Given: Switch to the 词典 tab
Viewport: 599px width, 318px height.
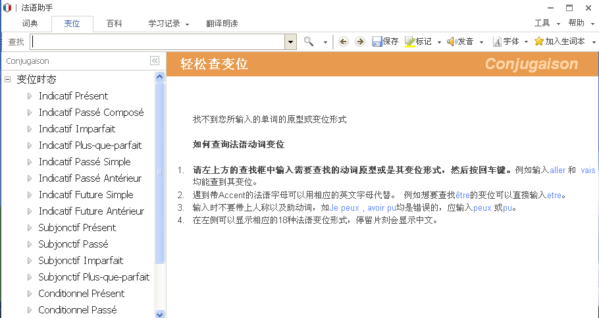Looking at the screenshot, I should click(x=30, y=24).
